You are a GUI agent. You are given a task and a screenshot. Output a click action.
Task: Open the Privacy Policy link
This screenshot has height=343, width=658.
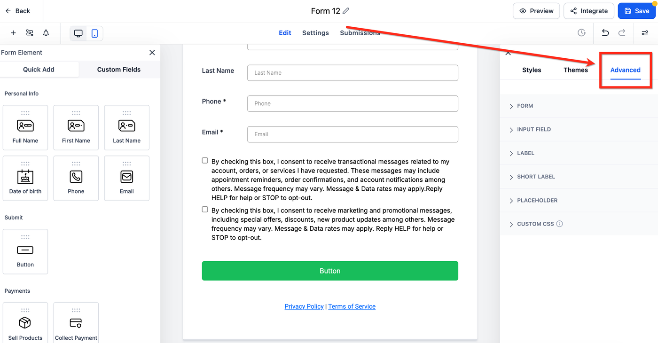tap(304, 306)
